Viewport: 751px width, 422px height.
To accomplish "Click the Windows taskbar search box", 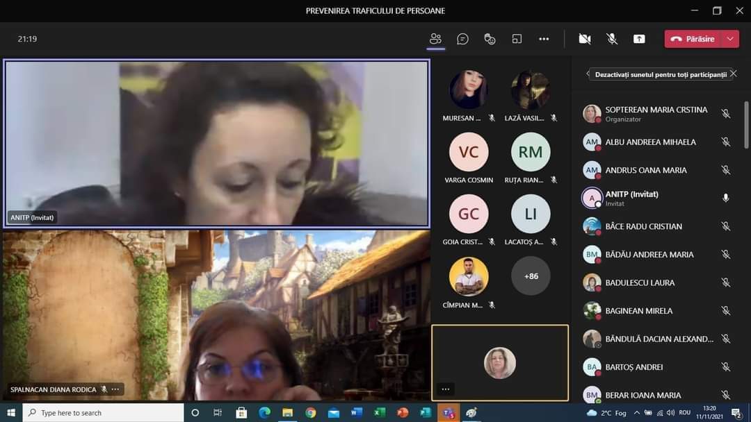I will pyautogui.click(x=104, y=413).
